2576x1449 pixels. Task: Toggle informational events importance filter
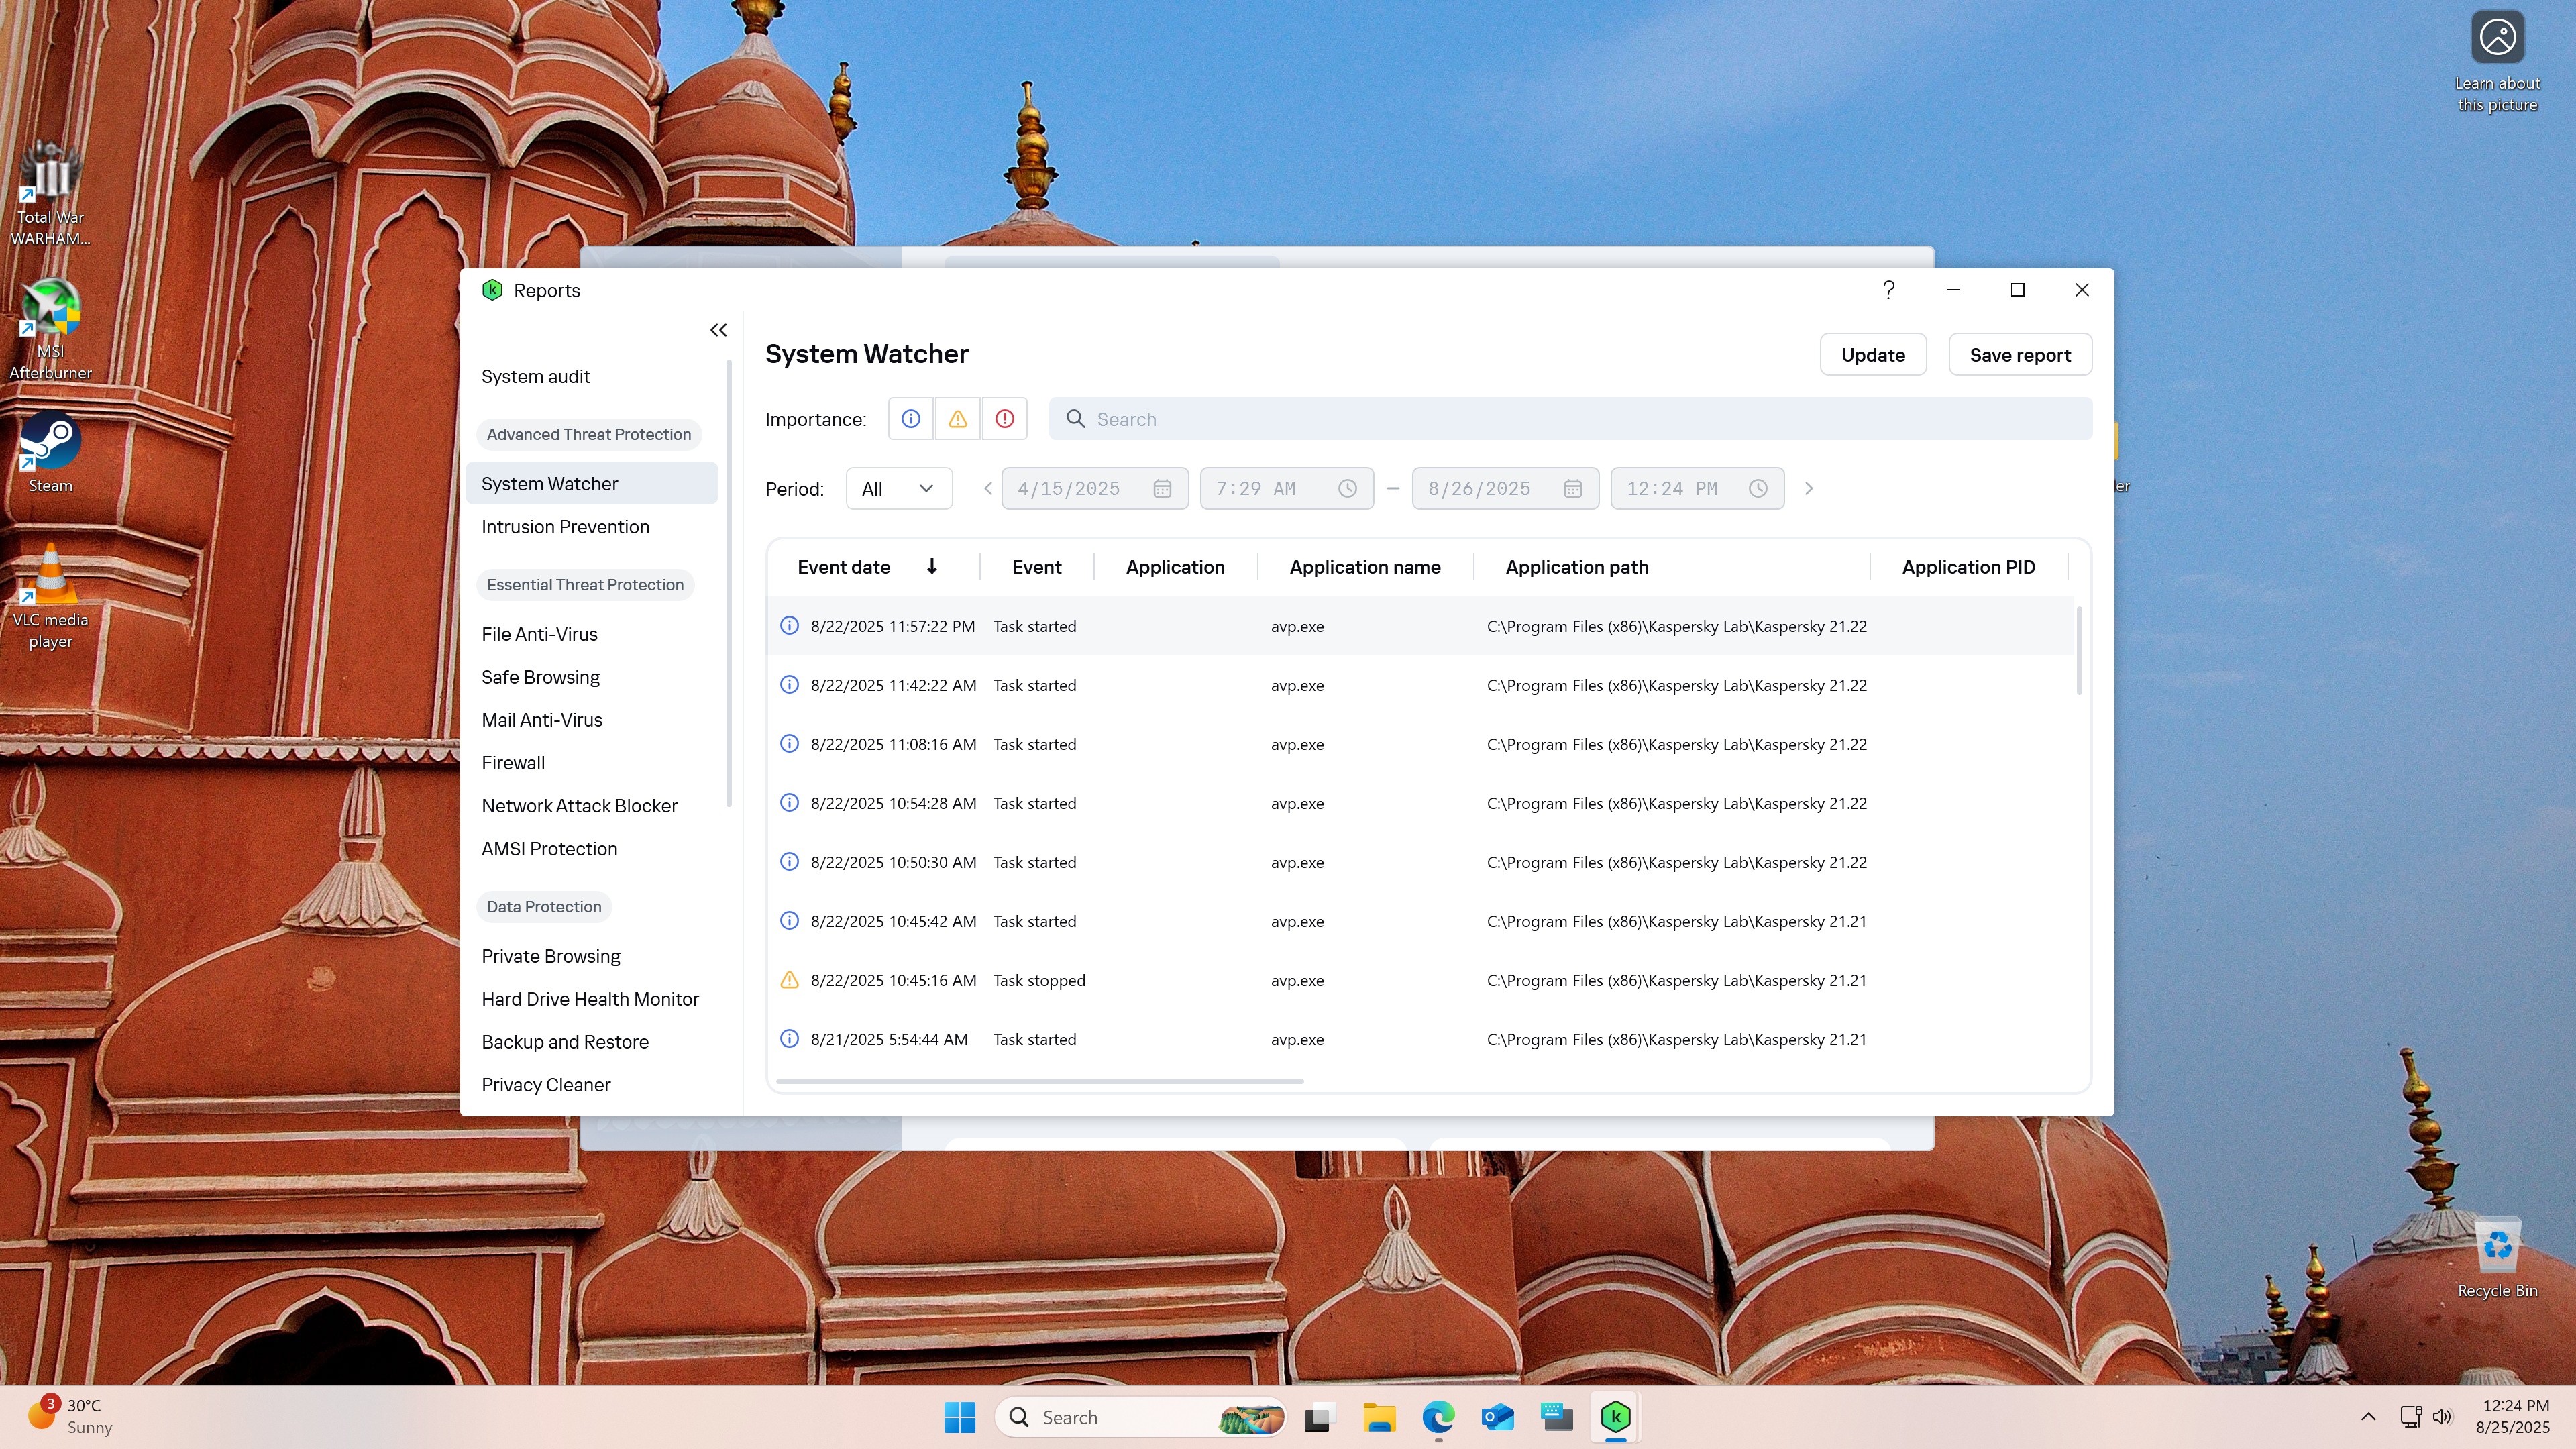point(910,419)
